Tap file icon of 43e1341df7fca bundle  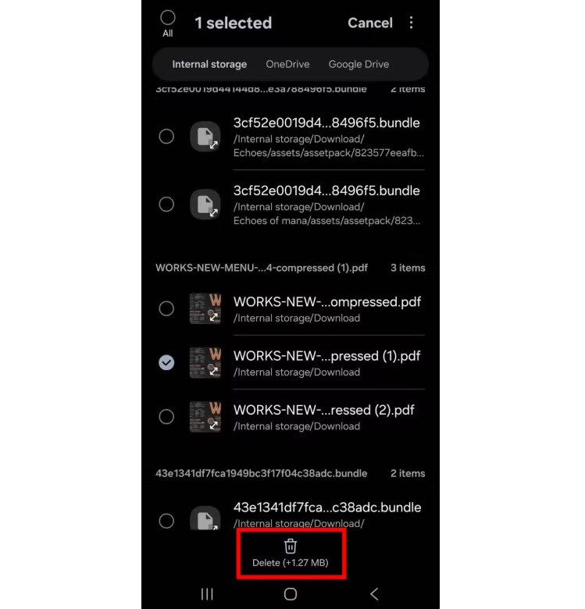[205, 518]
